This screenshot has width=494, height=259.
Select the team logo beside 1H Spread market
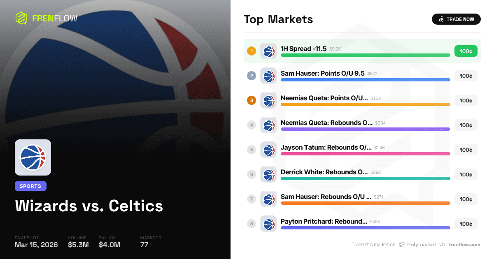[x=268, y=51]
